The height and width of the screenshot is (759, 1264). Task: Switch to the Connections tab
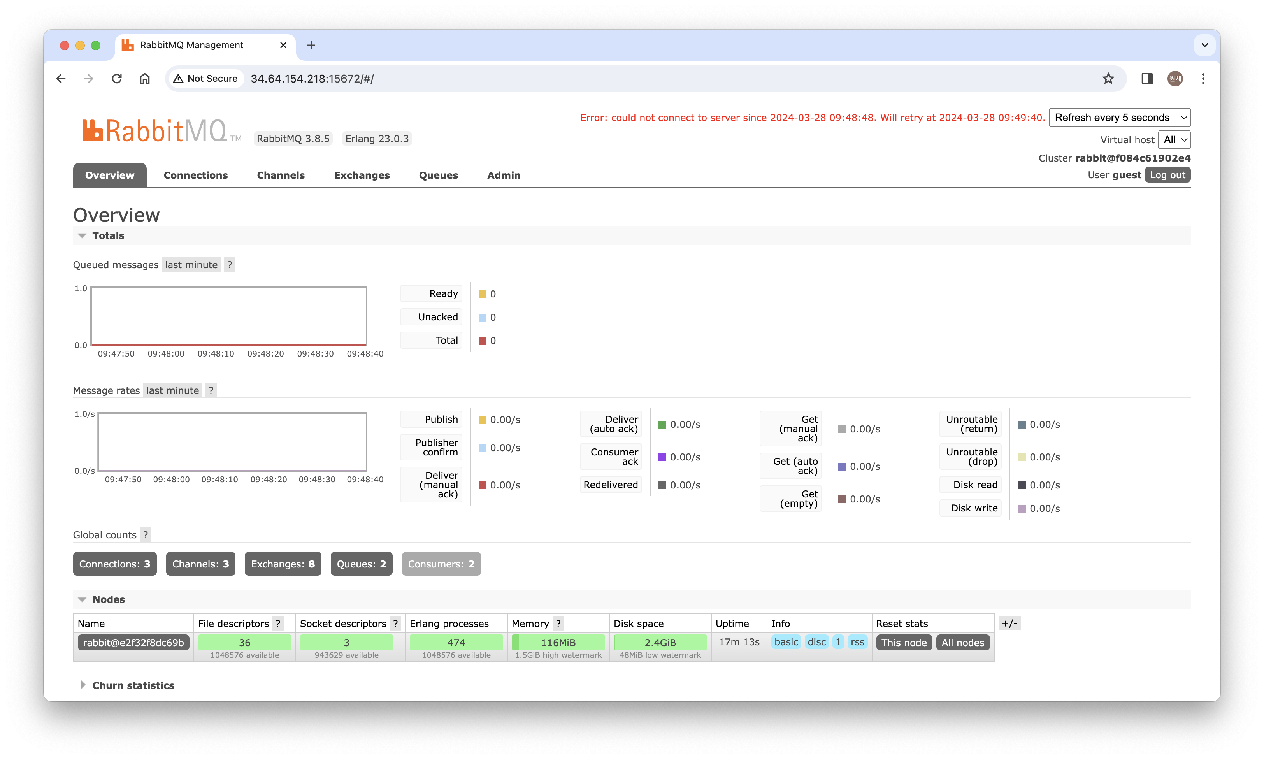coord(195,175)
